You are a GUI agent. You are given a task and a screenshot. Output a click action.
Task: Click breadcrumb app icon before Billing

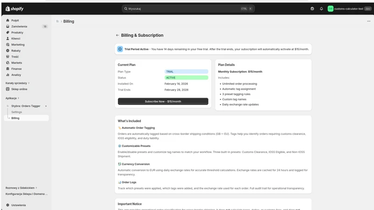[58, 21]
